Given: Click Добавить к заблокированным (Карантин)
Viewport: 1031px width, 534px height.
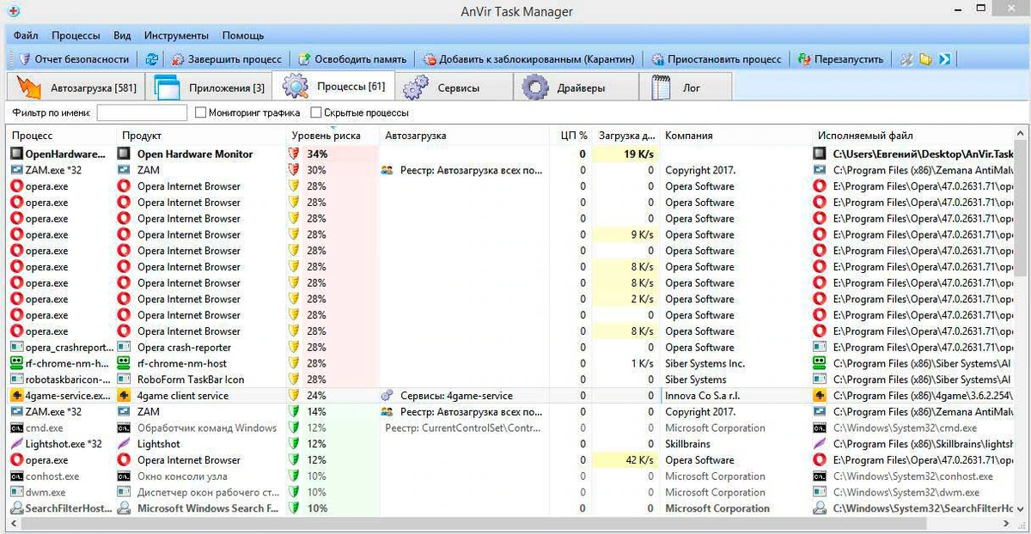Looking at the screenshot, I should [x=528, y=59].
